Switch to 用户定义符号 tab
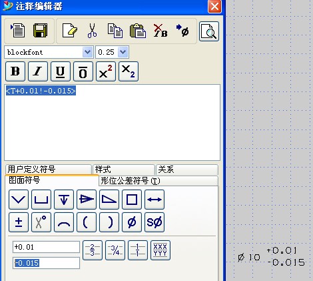Screen dimensions: 313x281 point(48,170)
